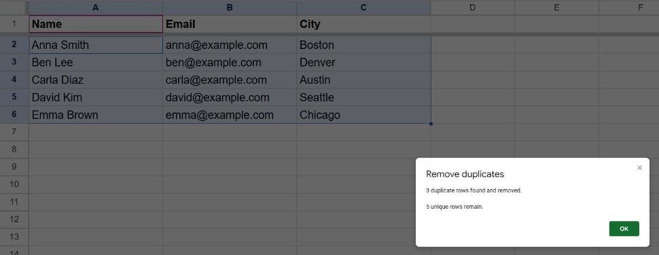Screen dimensions: 659x255
Task: Select row 2 header
Action: point(14,45)
